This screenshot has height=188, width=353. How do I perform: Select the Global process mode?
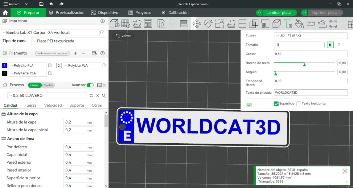[35, 85]
